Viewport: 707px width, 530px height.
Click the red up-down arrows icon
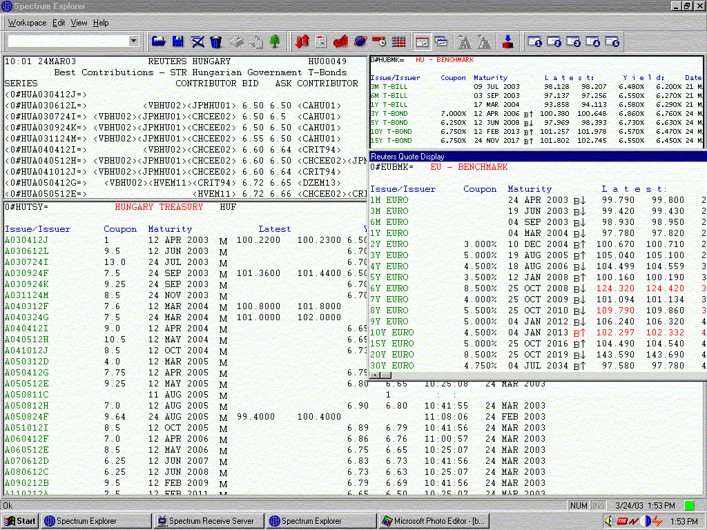[302, 41]
